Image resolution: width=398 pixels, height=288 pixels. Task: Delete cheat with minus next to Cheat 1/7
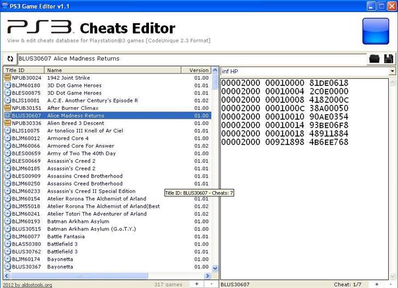tap(391, 284)
